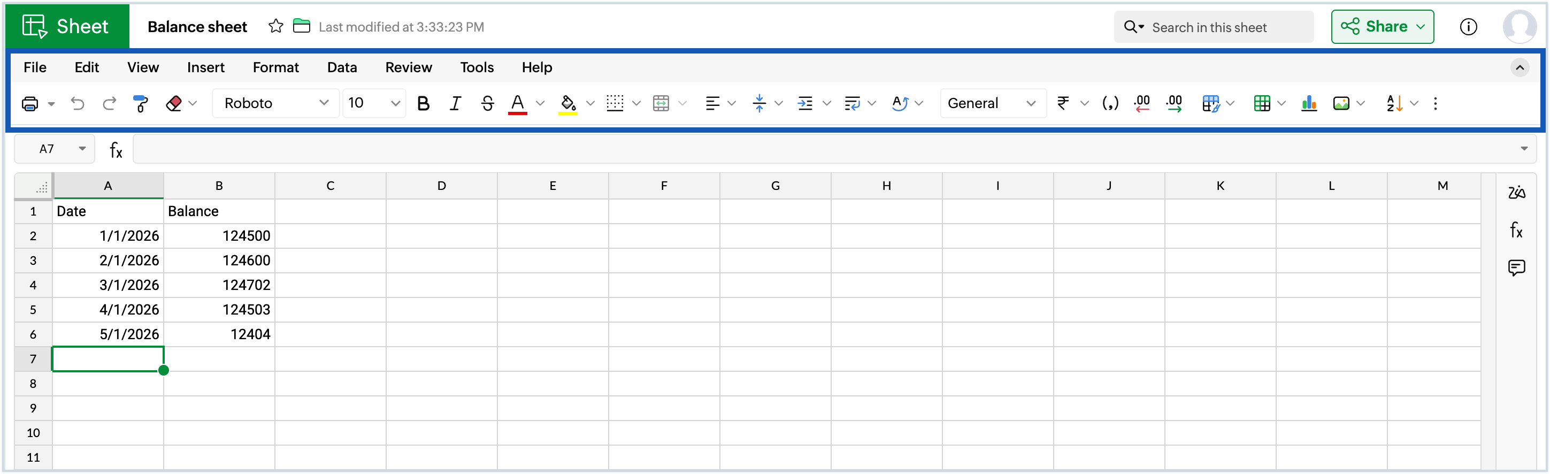Open the Tools menu
1550x474 pixels.
[x=477, y=67]
